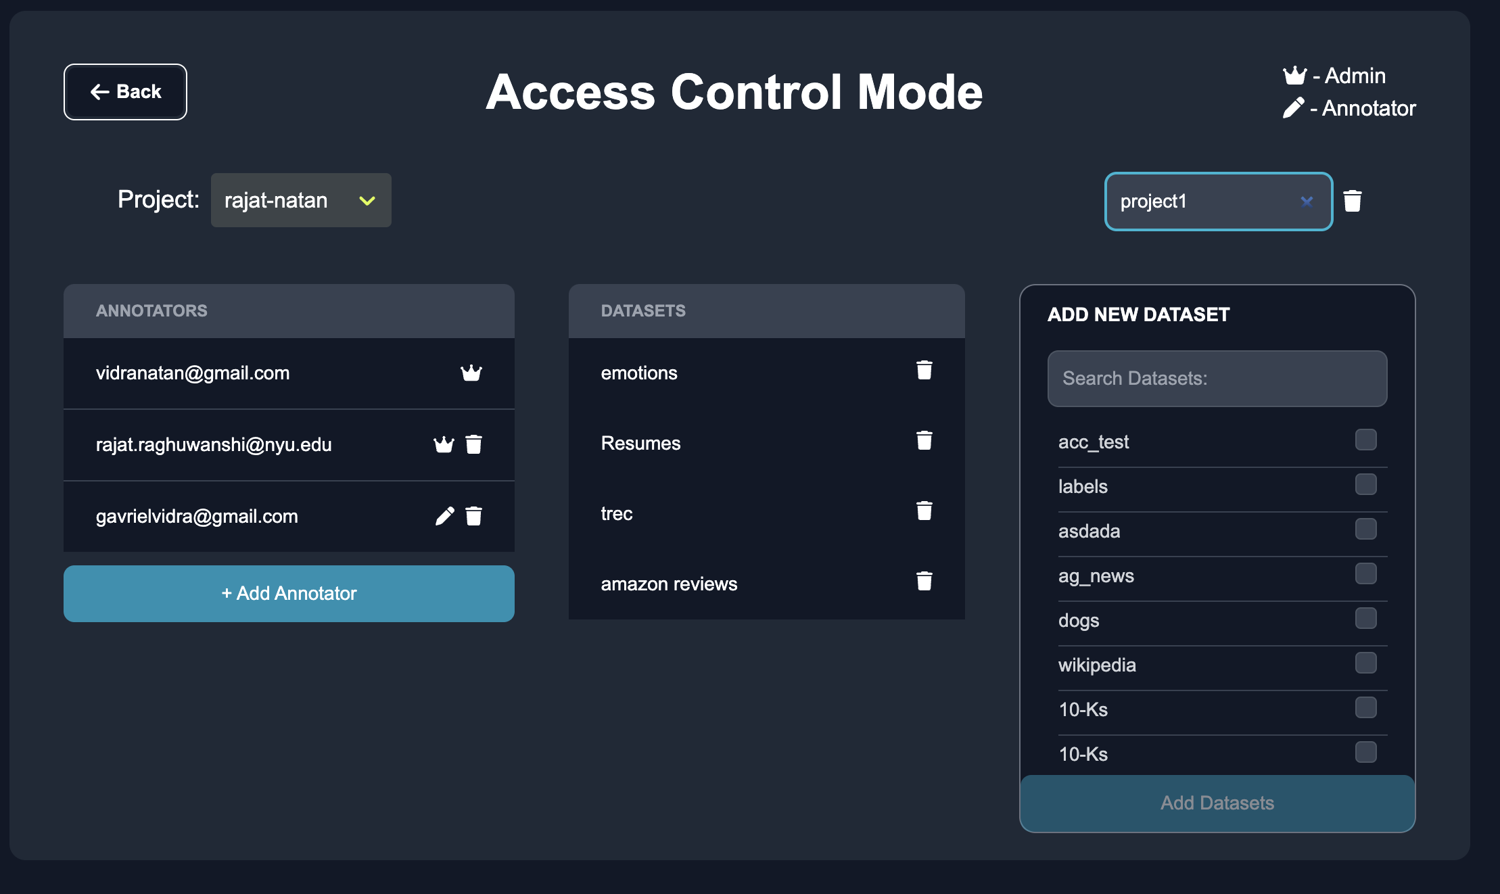The height and width of the screenshot is (894, 1500).
Task: Delete the emotions dataset via trash icon
Action: point(924,371)
